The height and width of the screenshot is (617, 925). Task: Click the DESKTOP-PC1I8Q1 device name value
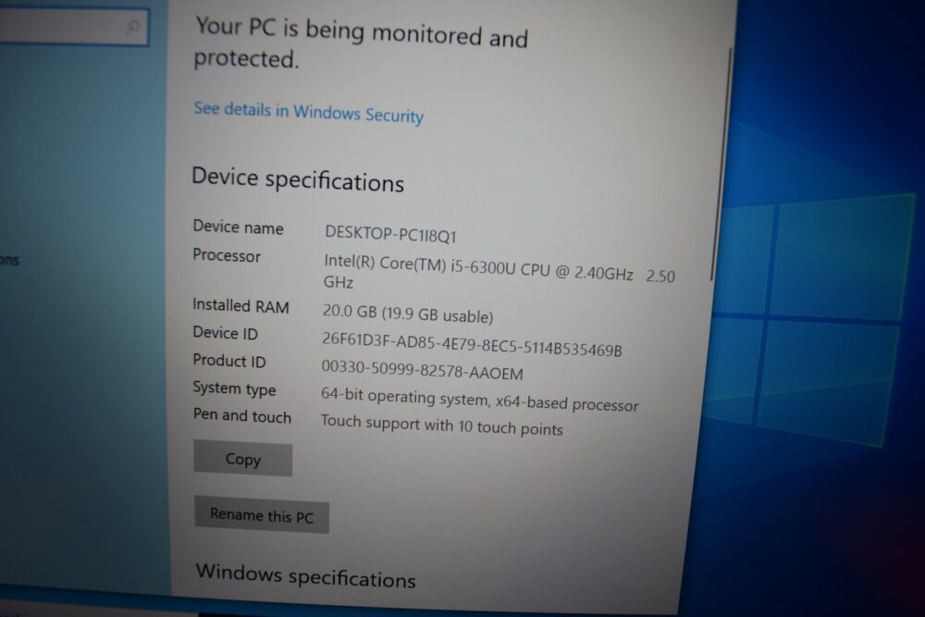390,234
